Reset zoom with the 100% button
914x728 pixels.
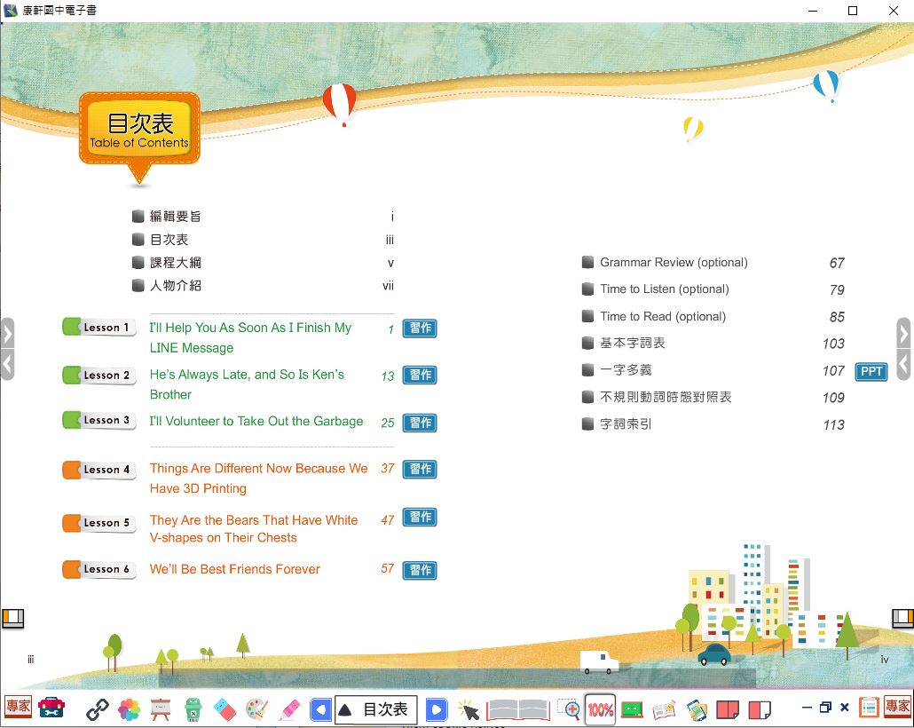[x=601, y=709]
